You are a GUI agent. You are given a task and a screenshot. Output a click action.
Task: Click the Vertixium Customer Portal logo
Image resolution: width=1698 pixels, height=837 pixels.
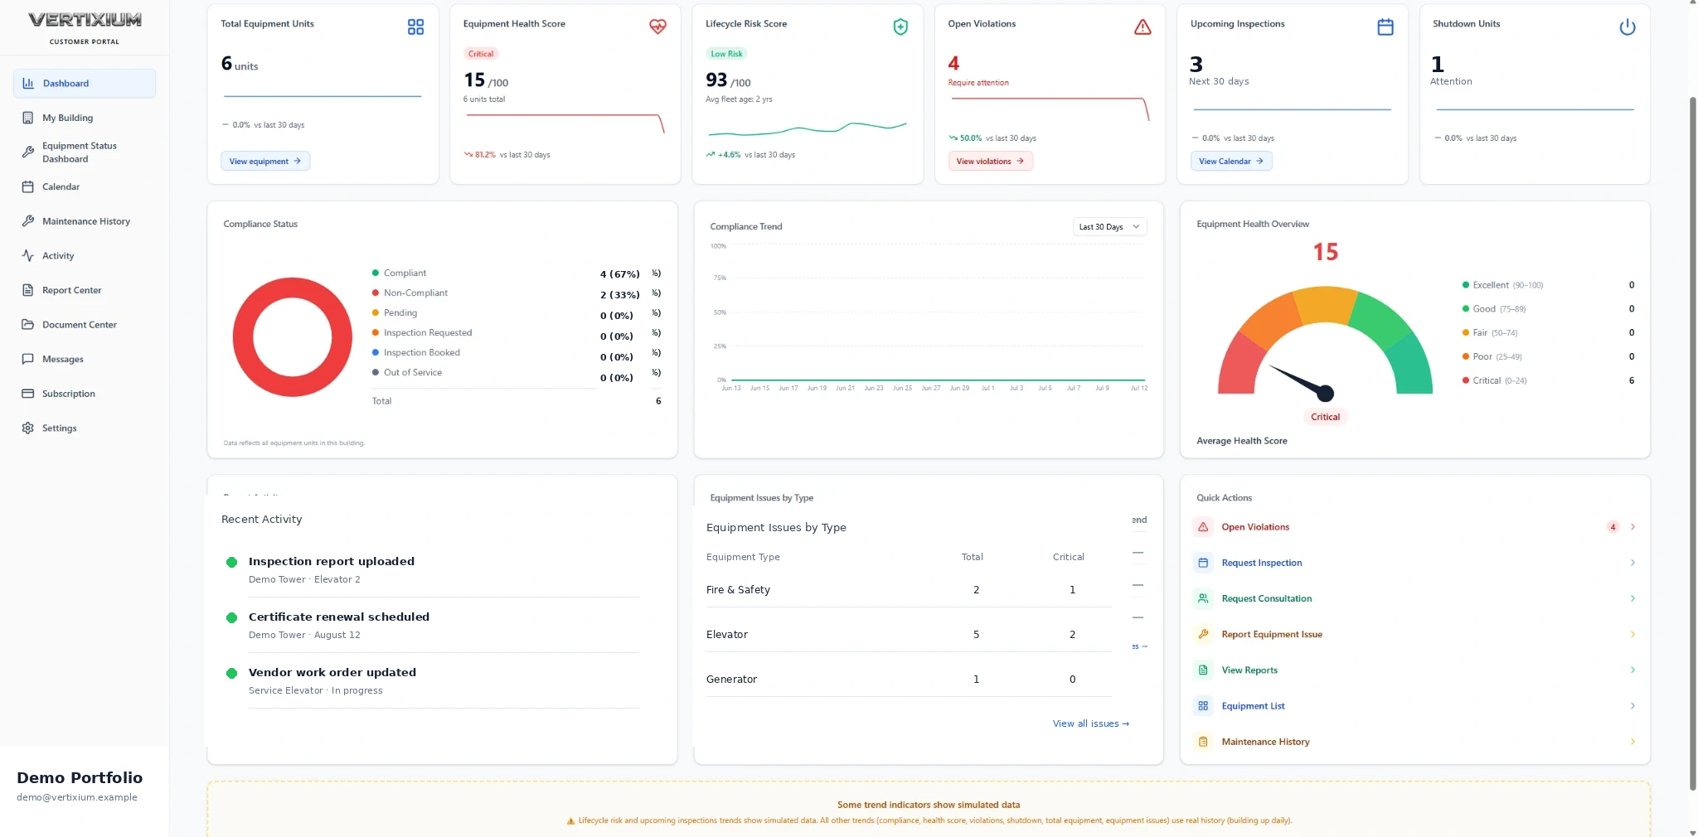pos(85,27)
